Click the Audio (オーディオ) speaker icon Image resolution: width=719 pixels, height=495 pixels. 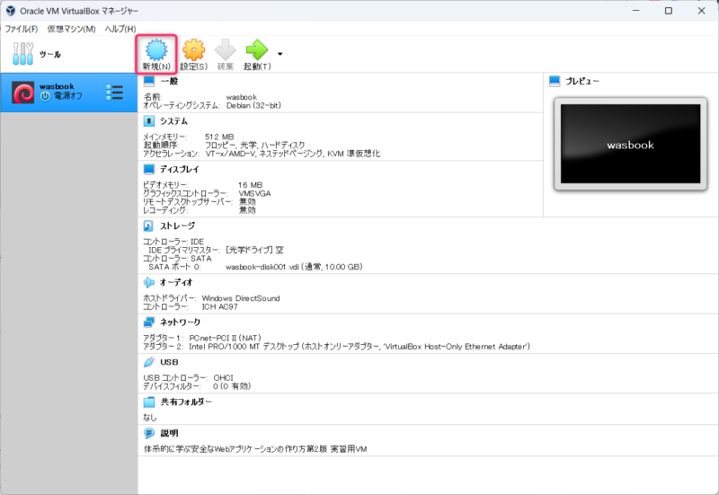click(149, 282)
